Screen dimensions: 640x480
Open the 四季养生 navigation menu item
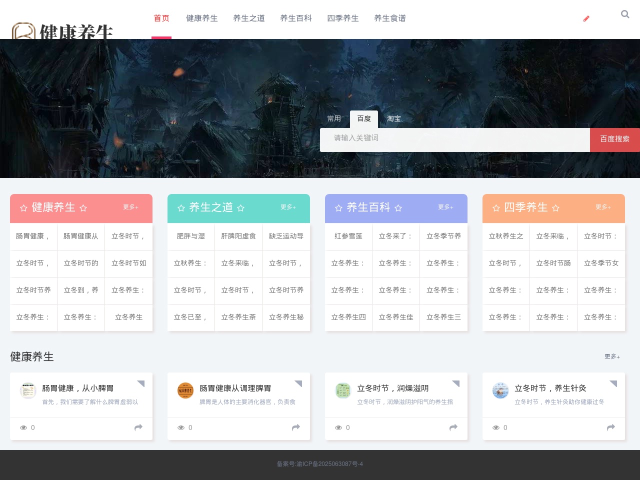[343, 18]
